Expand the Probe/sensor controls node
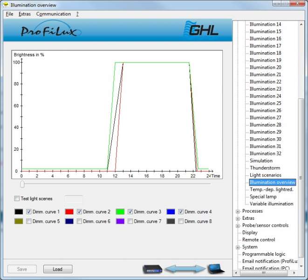The width and height of the screenshot is (308, 280). [238, 225]
